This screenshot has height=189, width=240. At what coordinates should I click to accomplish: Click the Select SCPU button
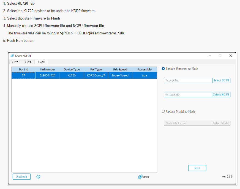click(x=221, y=80)
